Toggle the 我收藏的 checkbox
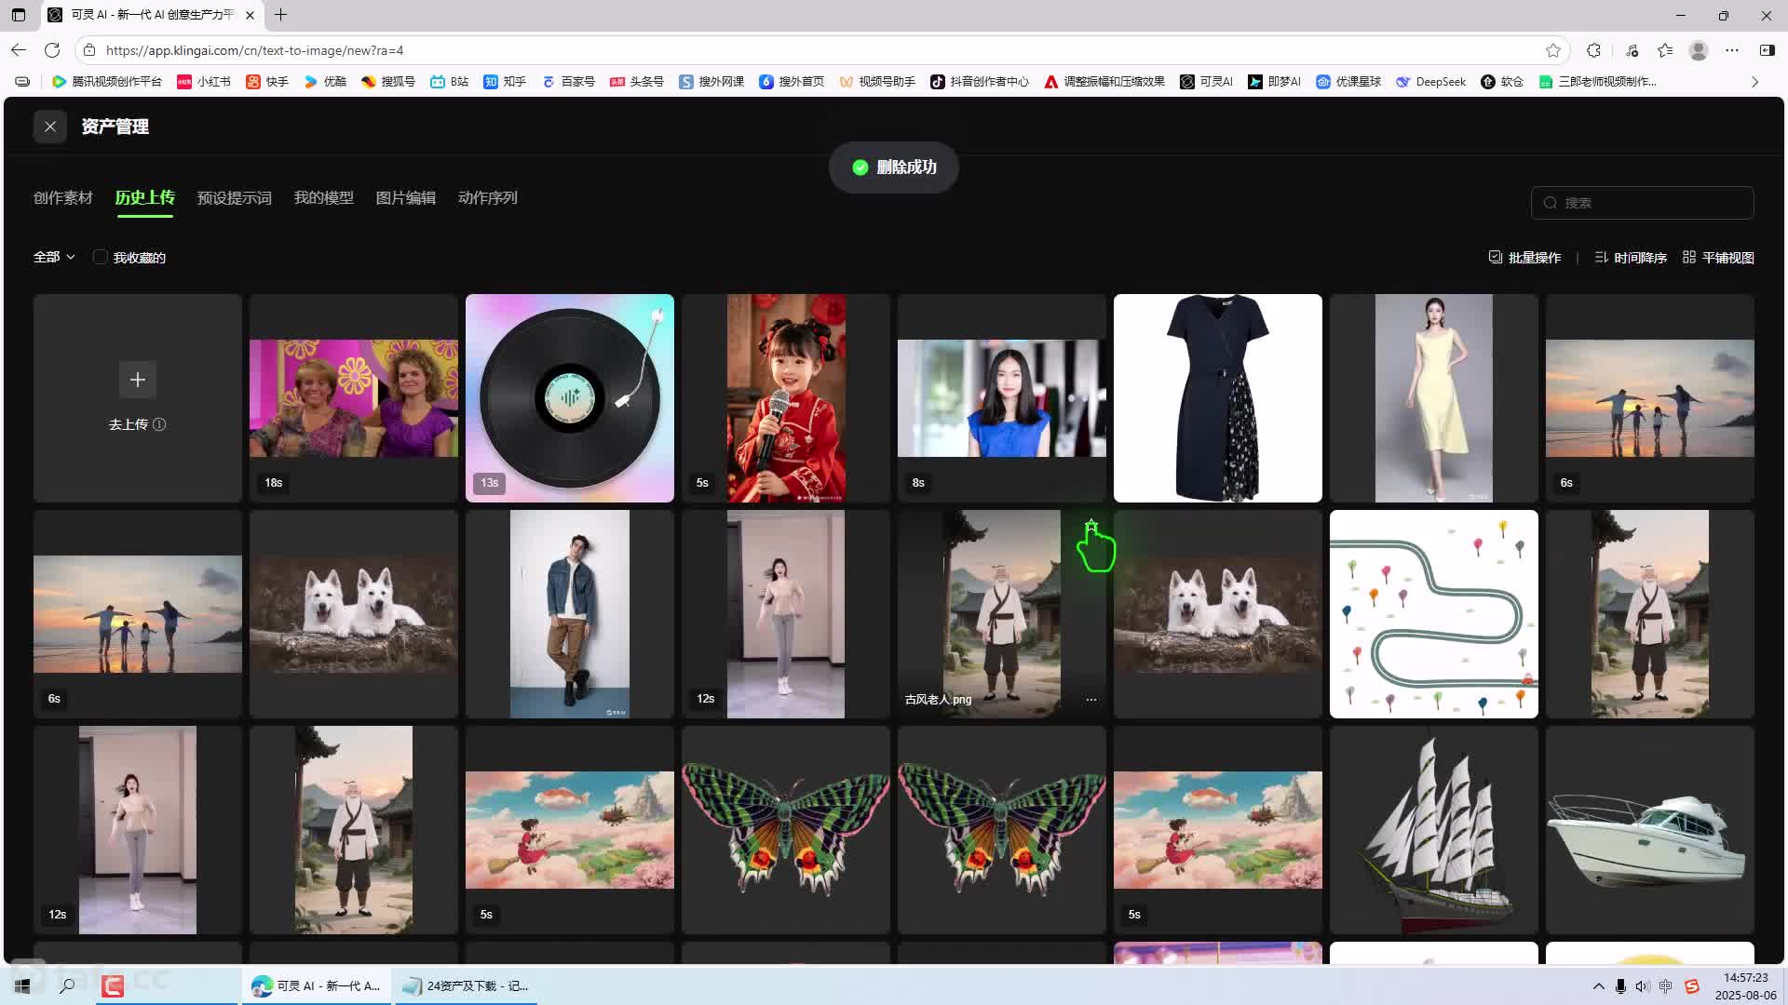 click(x=101, y=257)
